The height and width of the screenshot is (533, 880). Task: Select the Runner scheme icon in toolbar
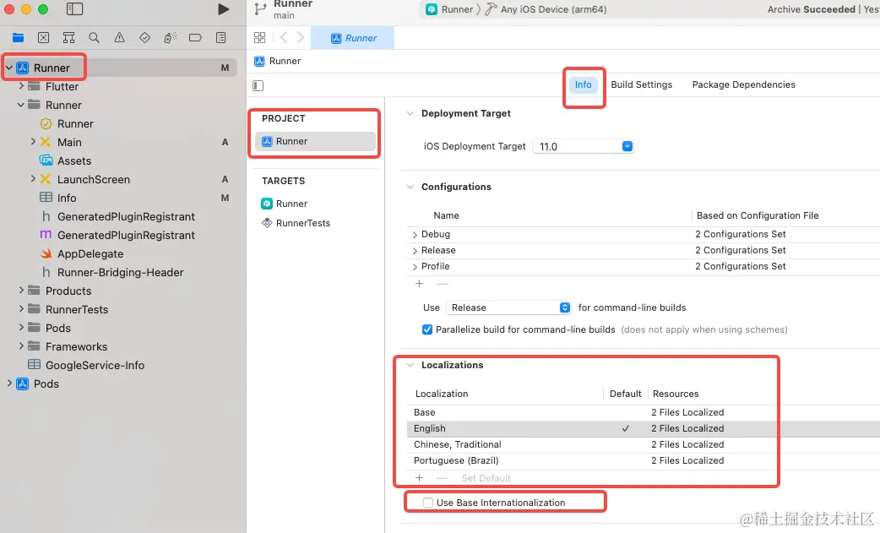point(431,9)
